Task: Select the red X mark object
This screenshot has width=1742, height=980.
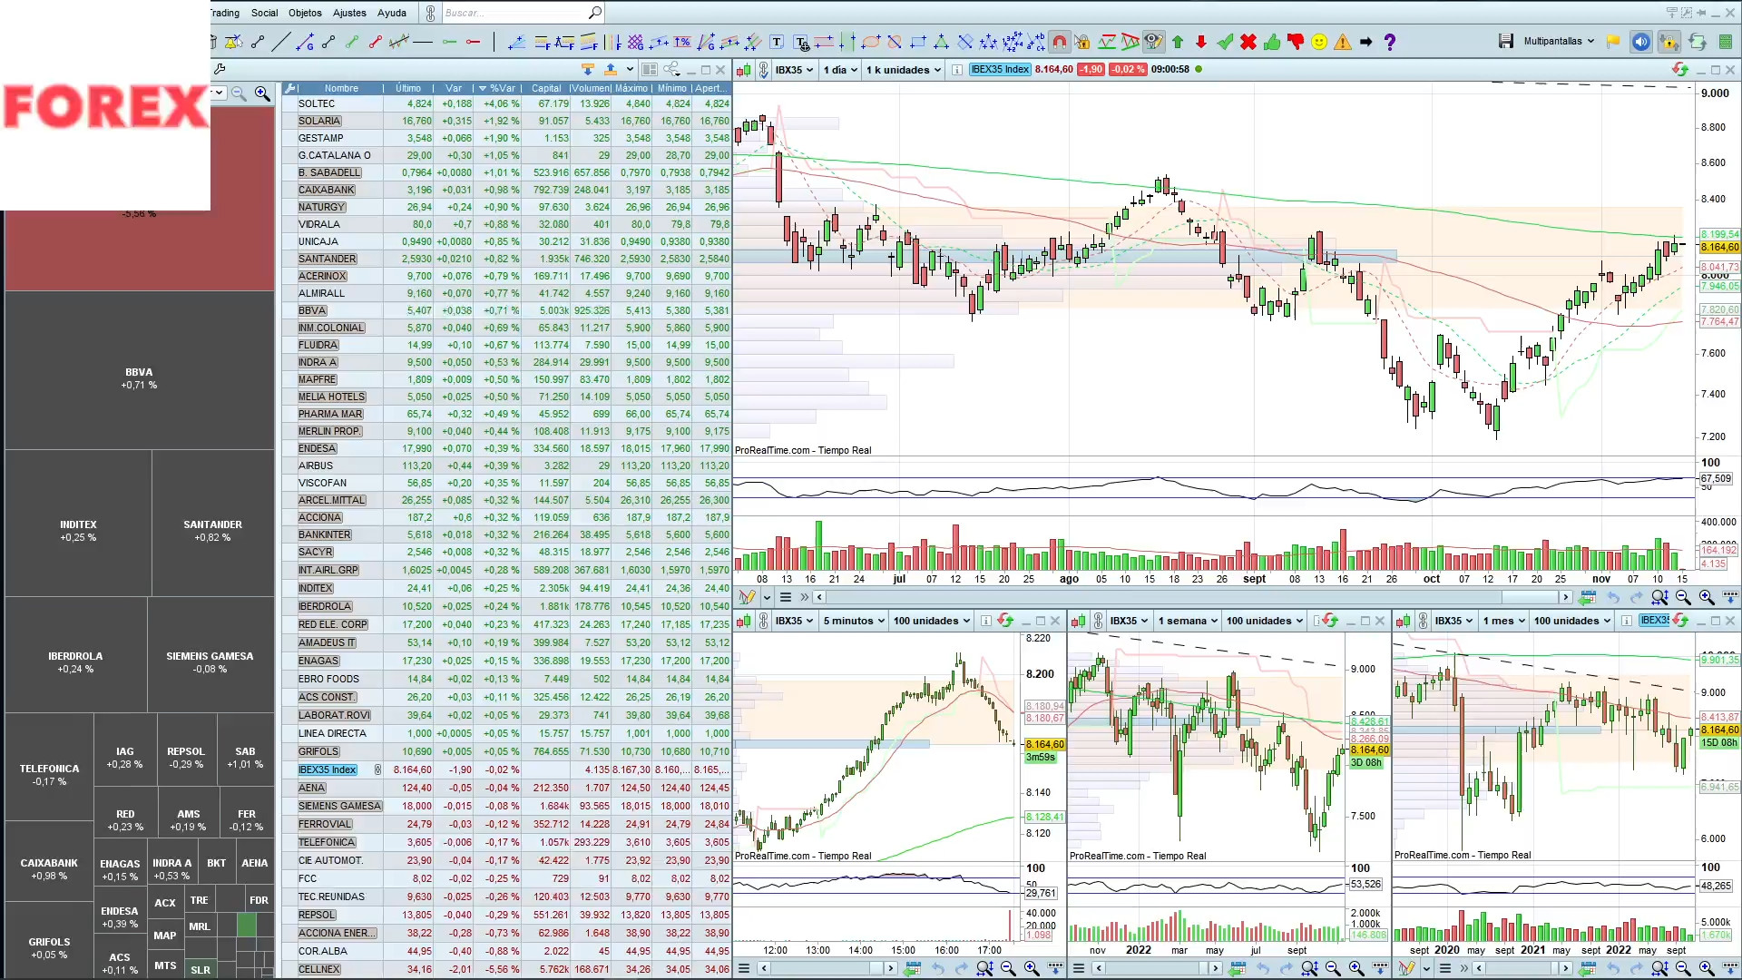Action: coord(1248,42)
